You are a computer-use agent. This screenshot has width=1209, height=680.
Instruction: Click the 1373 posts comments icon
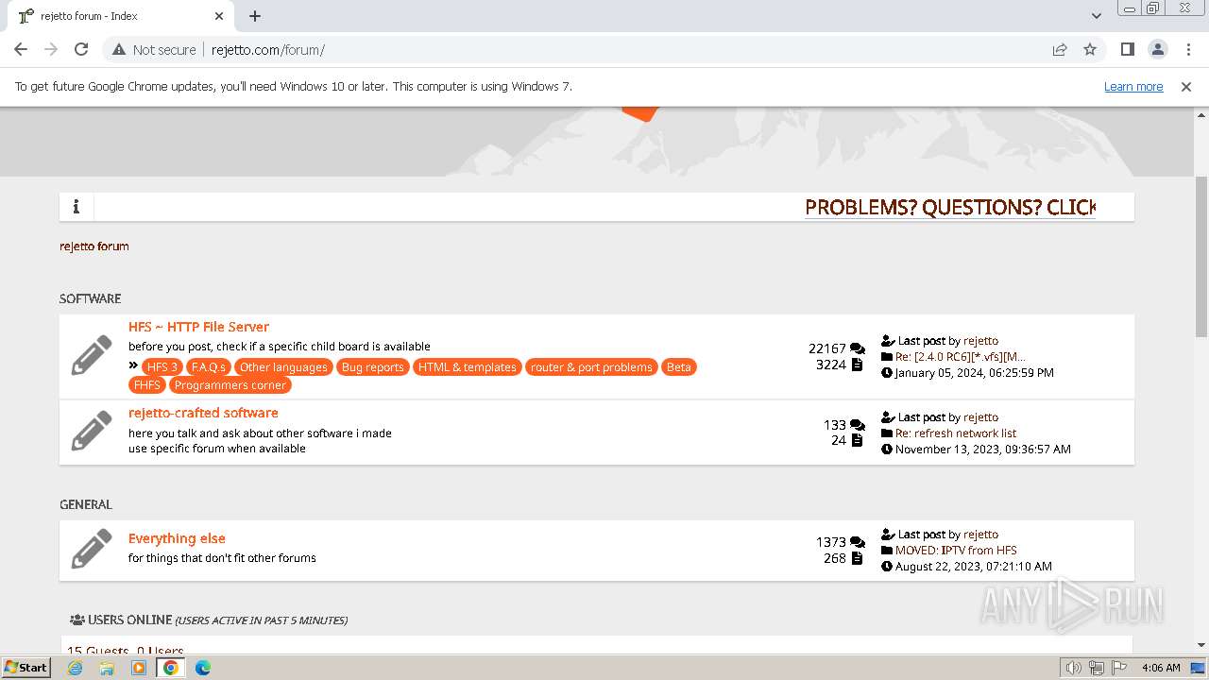[x=857, y=542]
